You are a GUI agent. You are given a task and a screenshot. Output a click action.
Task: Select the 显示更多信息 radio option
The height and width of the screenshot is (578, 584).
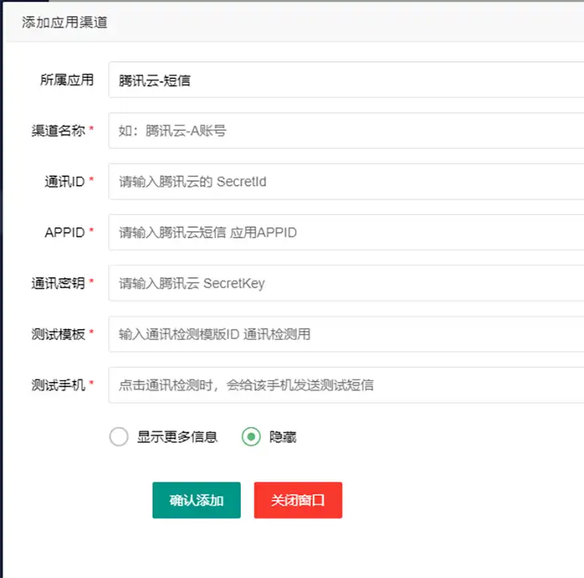tap(119, 437)
